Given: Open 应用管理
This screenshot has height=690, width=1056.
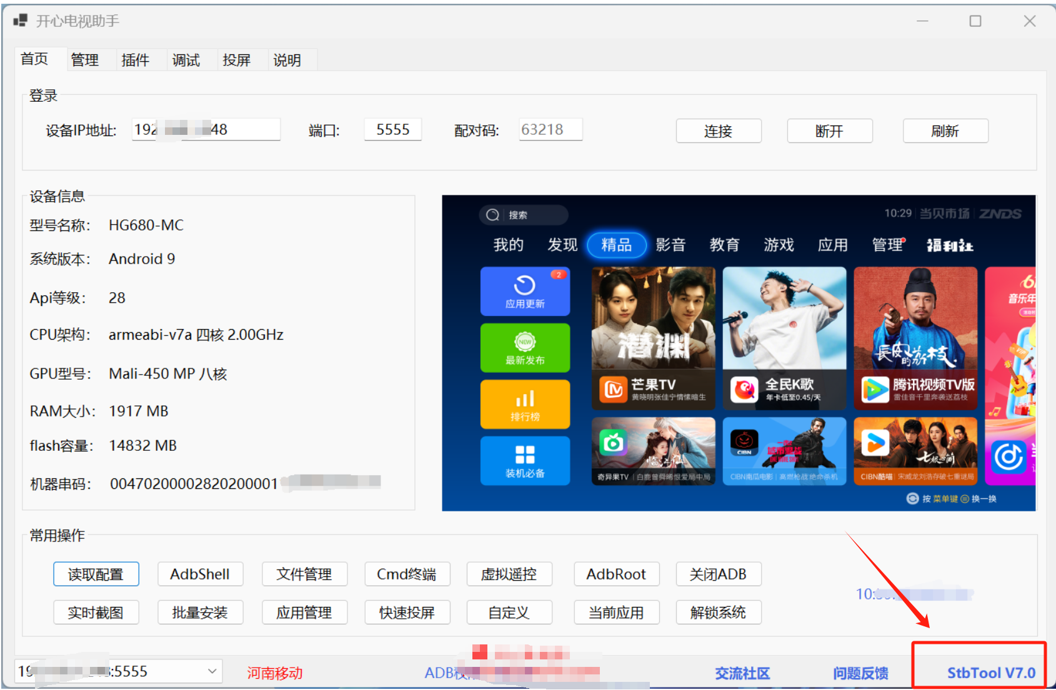Looking at the screenshot, I should 304,613.
